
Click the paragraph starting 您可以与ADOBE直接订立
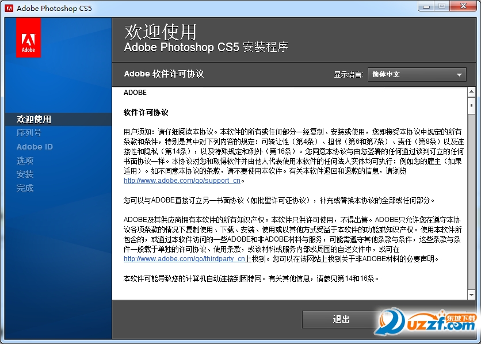280,200
